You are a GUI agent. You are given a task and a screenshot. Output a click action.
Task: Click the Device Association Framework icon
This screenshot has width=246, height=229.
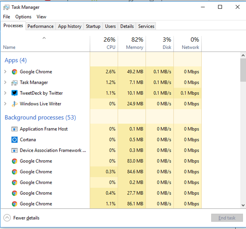15,150
